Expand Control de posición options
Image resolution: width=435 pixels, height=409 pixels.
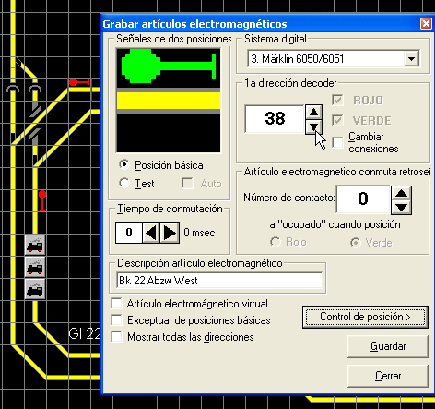(x=365, y=317)
